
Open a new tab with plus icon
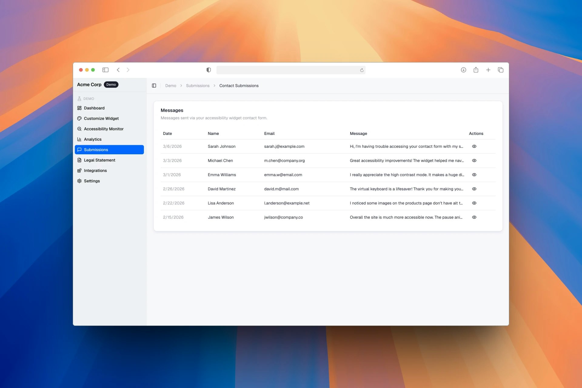tap(488, 70)
